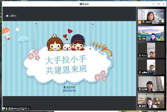Select the fourth participant video with glasses

pyautogui.click(x=151, y=67)
